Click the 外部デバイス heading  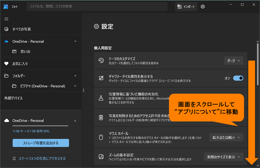click(x=13, y=98)
